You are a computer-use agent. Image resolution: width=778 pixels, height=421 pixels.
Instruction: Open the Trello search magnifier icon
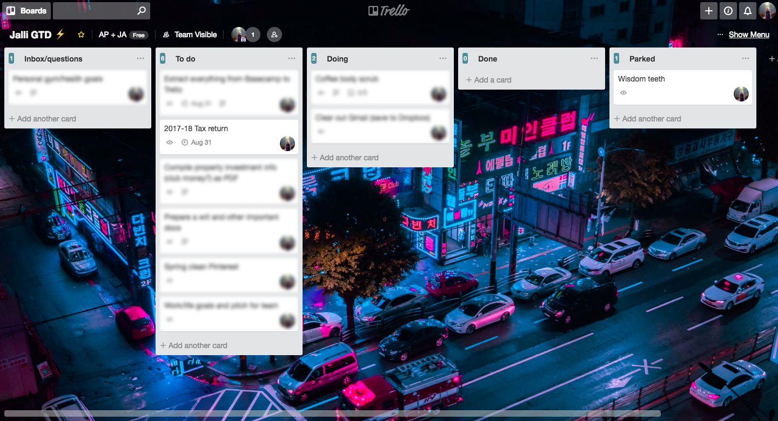click(x=140, y=10)
